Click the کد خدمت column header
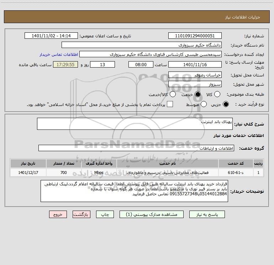This screenshot has width=274, height=265. tap(236, 163)
